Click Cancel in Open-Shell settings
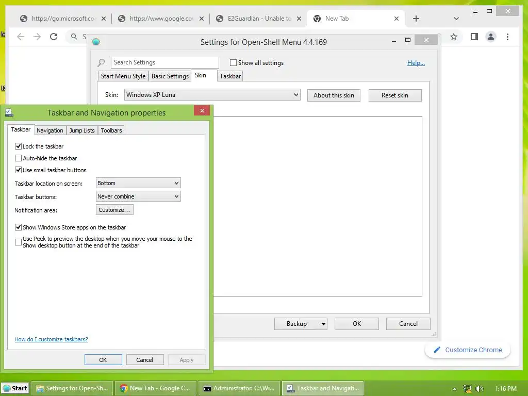 click(408, 324)
